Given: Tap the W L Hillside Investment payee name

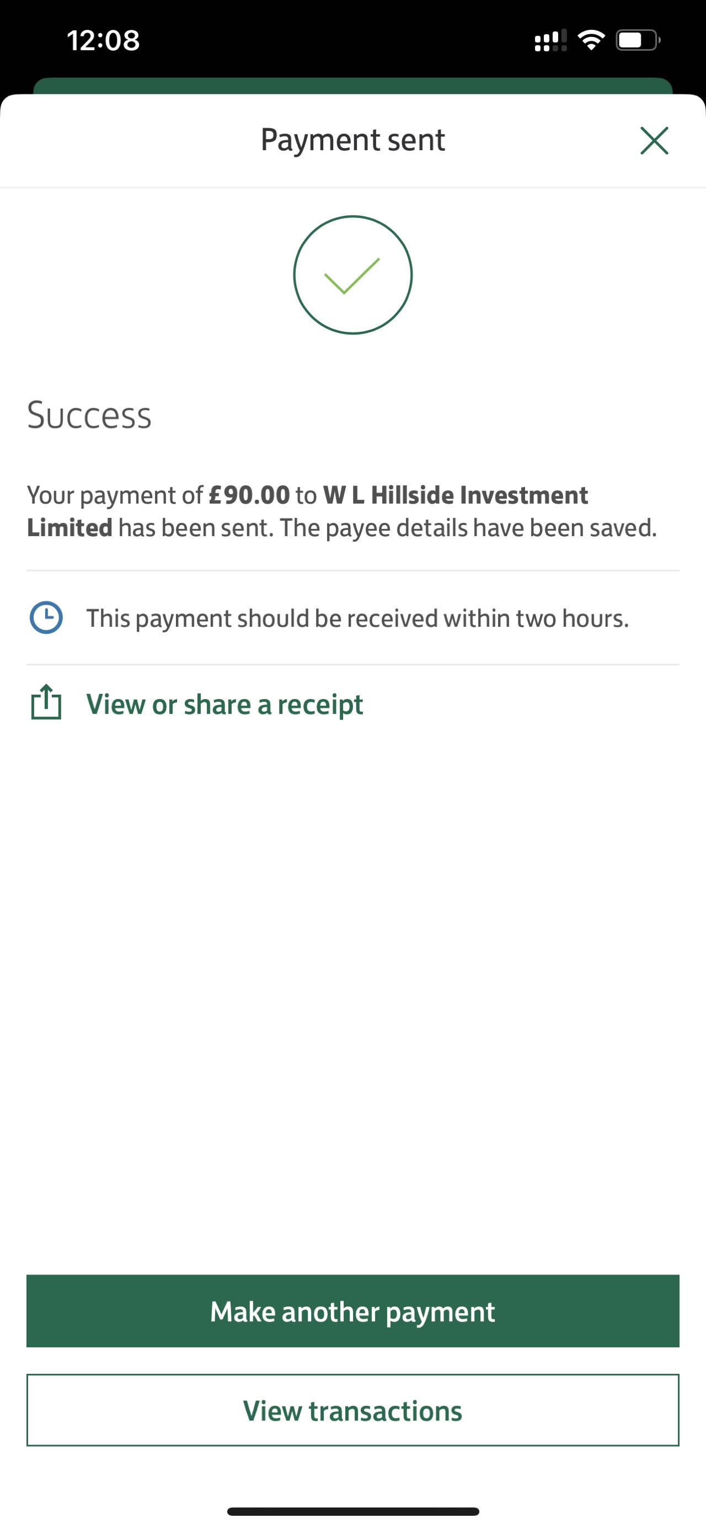Looking at the screenshot, I should [x=455, y=495].
